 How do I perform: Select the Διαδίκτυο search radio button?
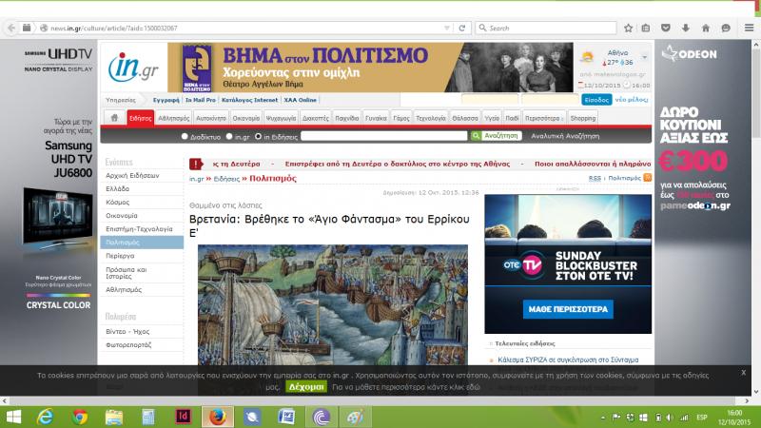(185, 136)
